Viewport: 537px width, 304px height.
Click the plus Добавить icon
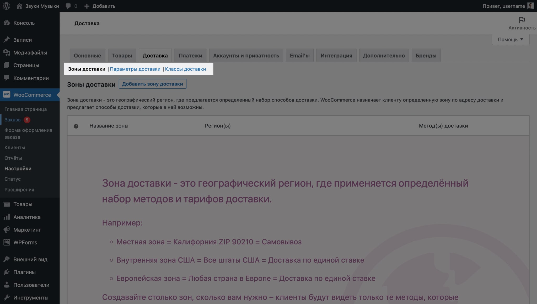87,6
